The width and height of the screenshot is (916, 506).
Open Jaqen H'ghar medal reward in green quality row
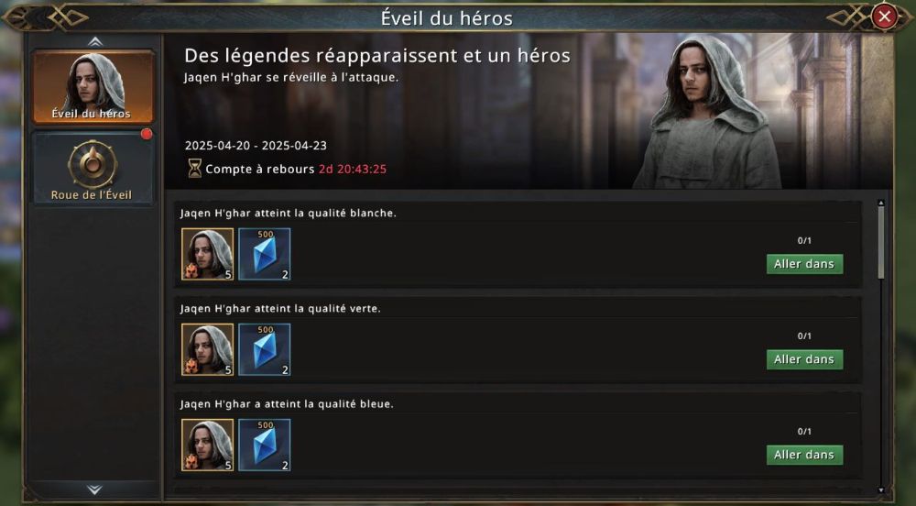207,349
